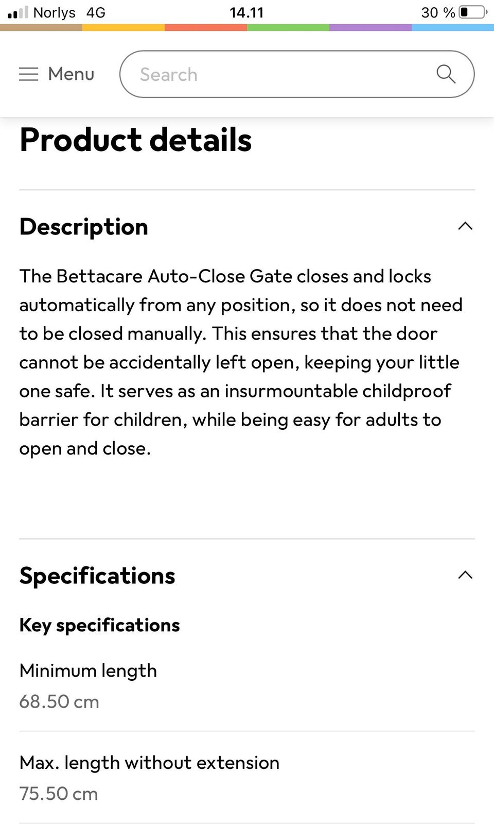Click the yellow segment of color stripe
This screenshot has width=494, height=839.
(x=123, y=27)
